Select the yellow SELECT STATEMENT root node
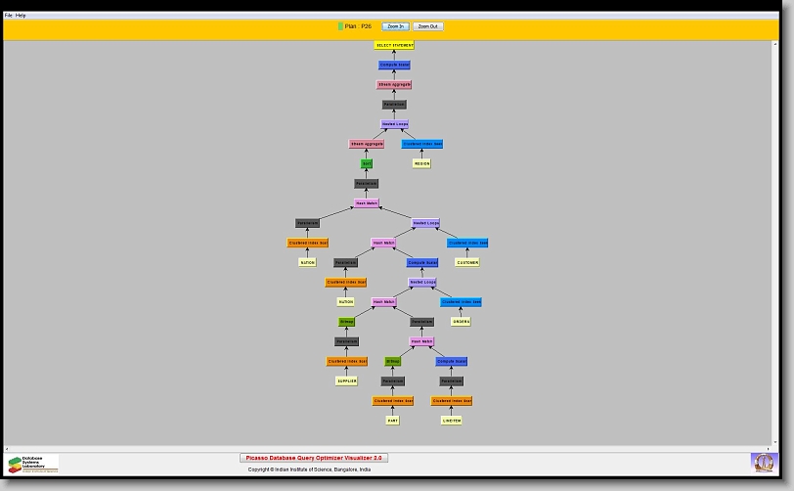This screenshot has width=794, height=491. (394, 45)
